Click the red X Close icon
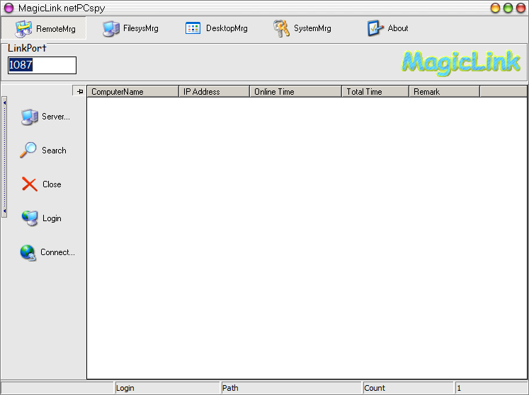This screenshot has height=395, width=529. (x=30, y=184)
